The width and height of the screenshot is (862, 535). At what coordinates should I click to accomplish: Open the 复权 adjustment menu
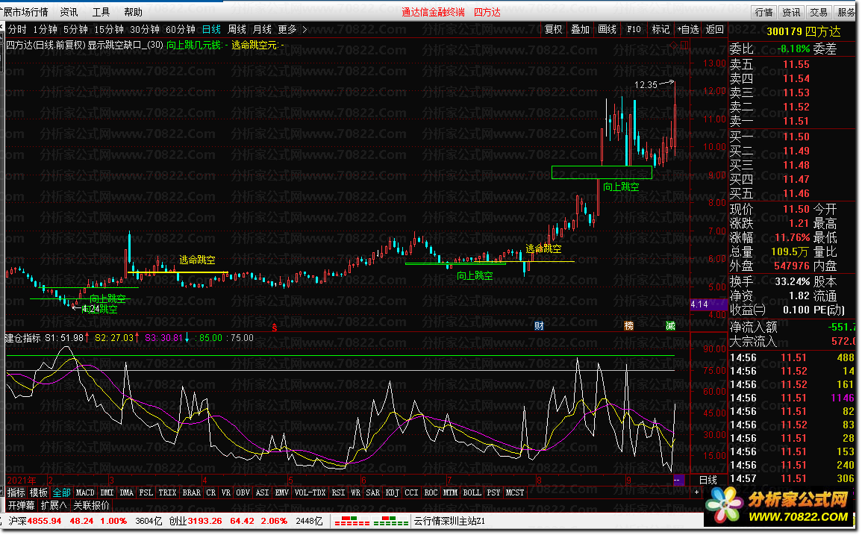pos(554,30)
